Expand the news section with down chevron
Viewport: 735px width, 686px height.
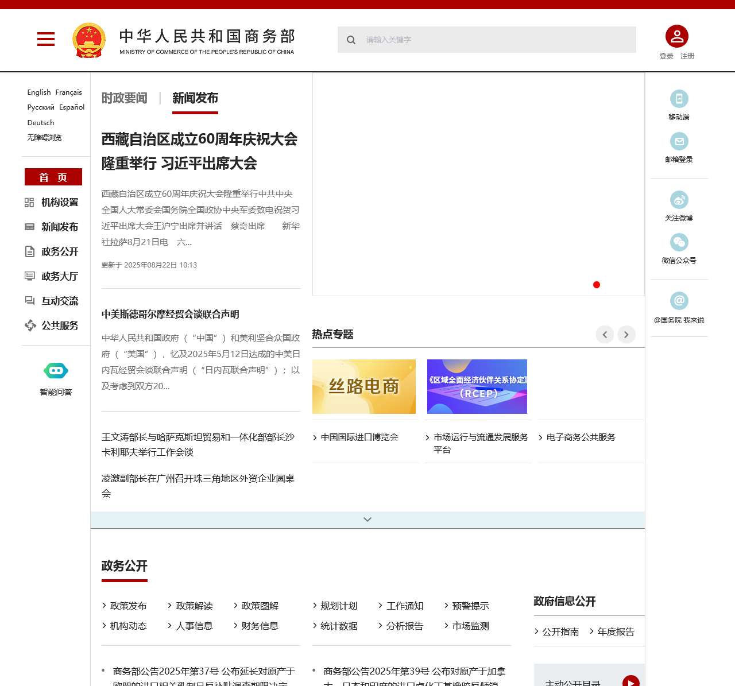[367, 520]
